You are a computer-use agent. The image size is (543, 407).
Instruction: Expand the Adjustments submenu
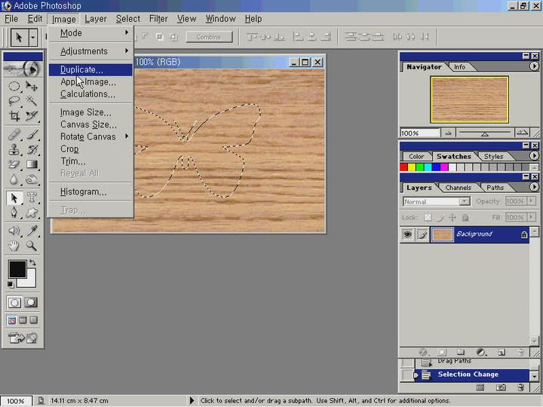click(90, 51)
